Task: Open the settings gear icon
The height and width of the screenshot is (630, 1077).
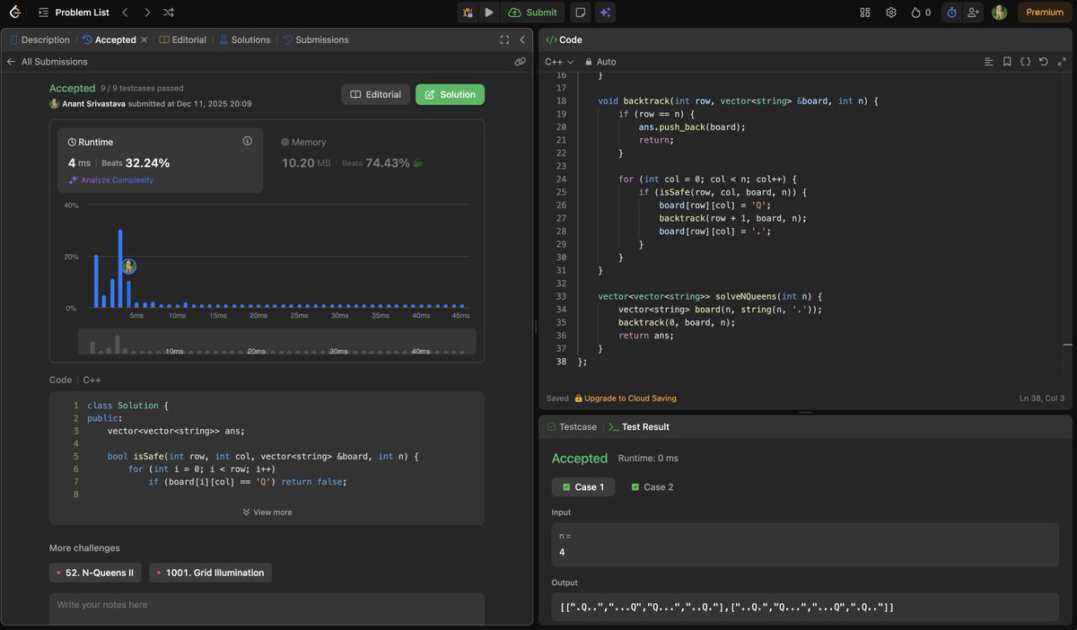Action: click(x=891, y=13)
